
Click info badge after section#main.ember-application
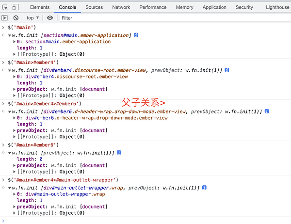tap(136, 35)
